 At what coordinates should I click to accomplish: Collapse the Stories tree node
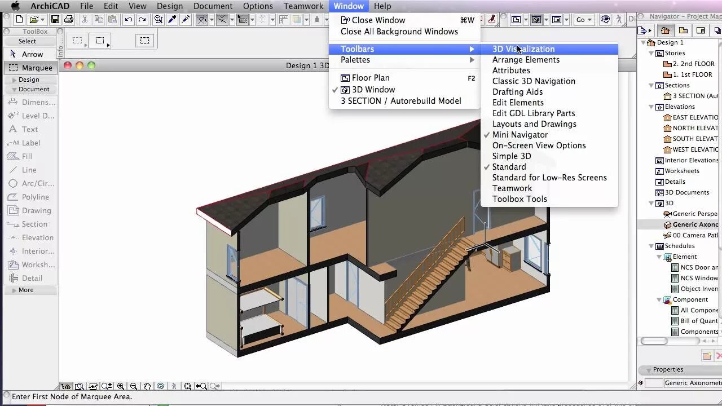coord(651,54)
